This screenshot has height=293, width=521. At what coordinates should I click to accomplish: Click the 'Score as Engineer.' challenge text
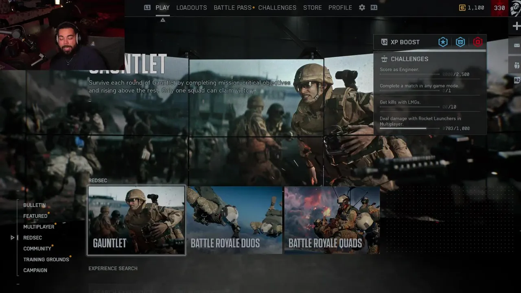pos(399,70)
